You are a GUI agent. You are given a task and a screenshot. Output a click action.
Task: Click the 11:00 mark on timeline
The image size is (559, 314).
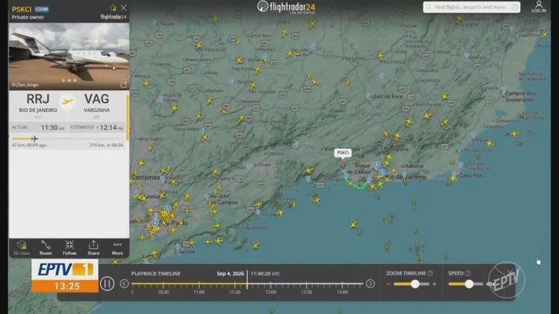click(199, 292)
